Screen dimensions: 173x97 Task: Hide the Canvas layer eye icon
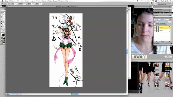tap(155, 31)
